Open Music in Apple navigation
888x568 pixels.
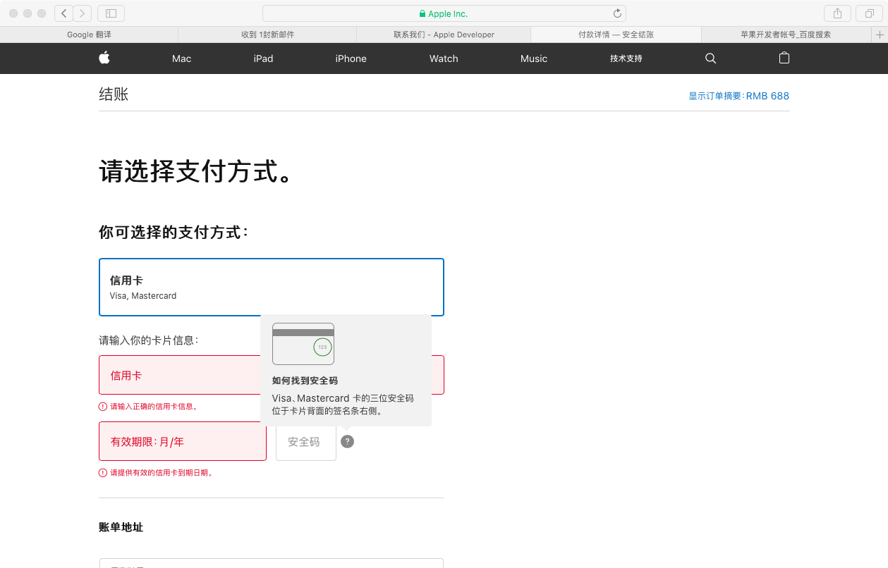point(534,58)
